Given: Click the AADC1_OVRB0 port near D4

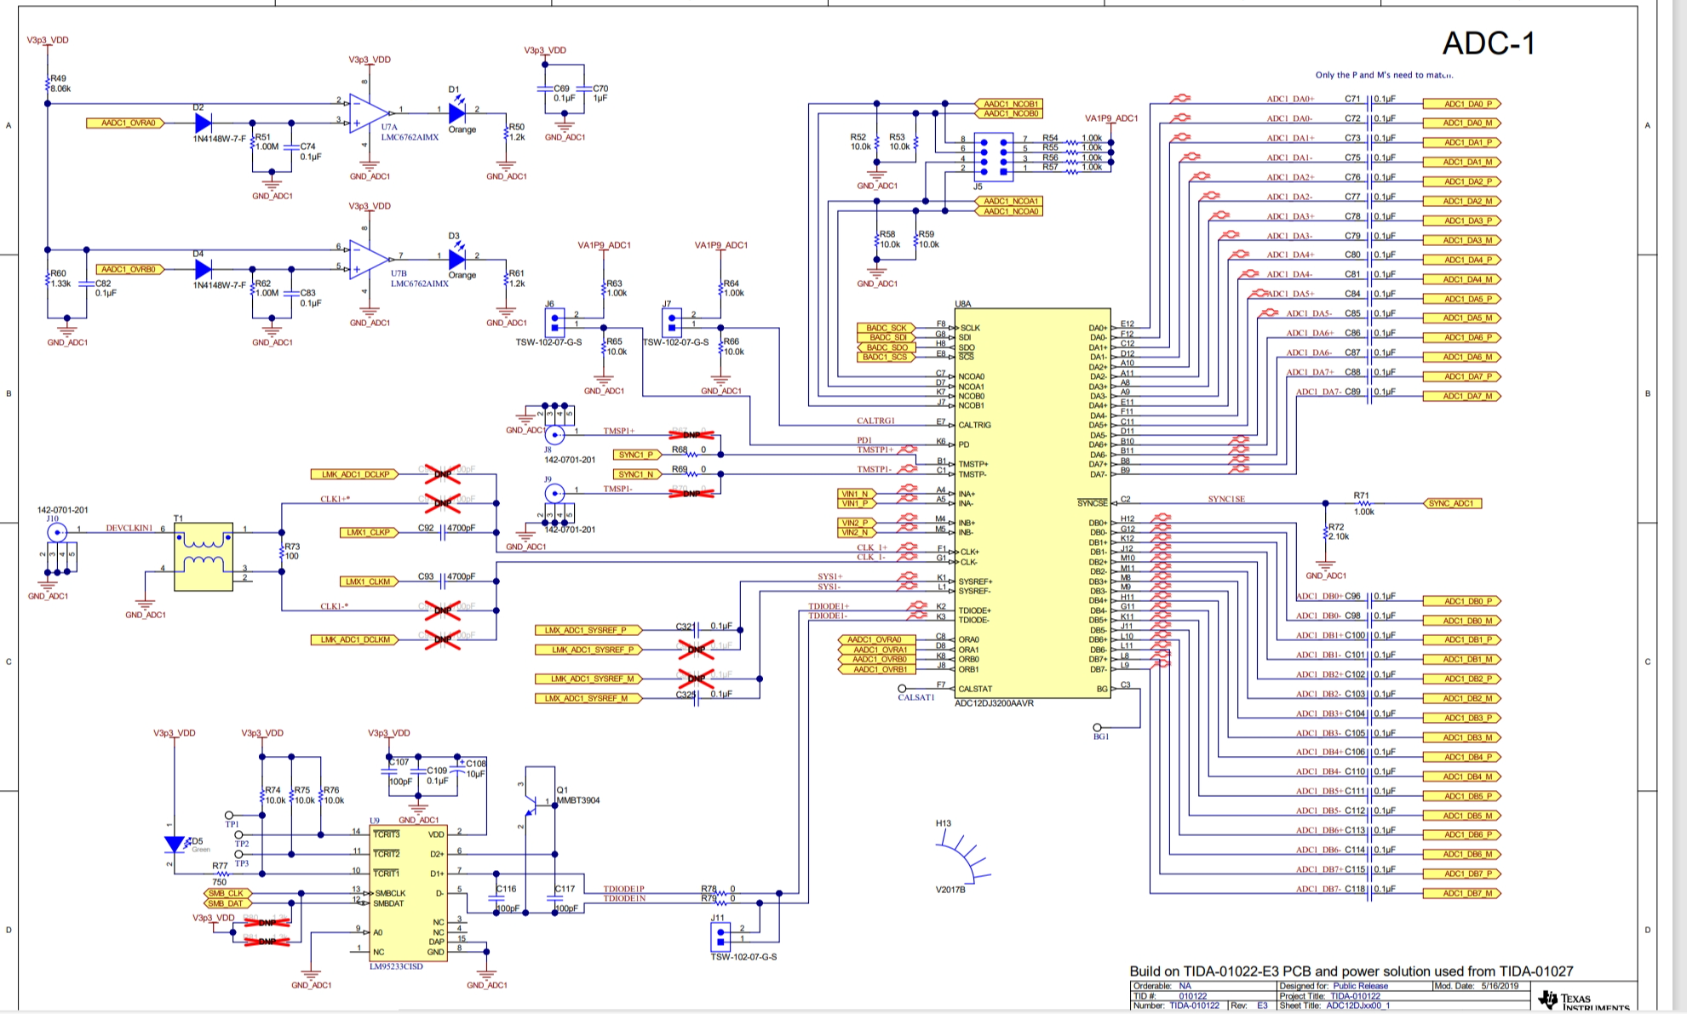Looking at the screenshot, I should click(130, 269).
